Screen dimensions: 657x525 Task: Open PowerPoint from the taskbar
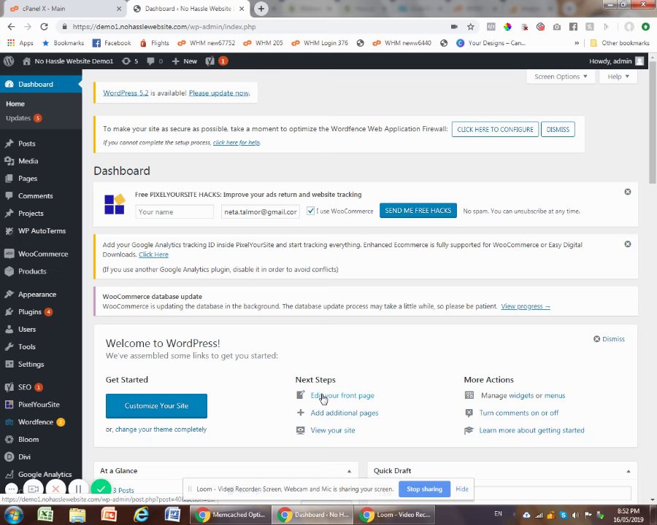109,515
